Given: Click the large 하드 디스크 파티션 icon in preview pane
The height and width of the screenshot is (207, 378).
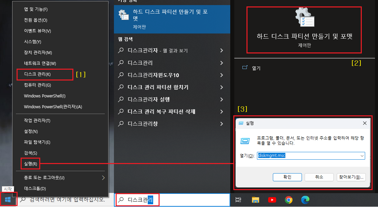Looking at the screenshot, I should pos(305,17).
